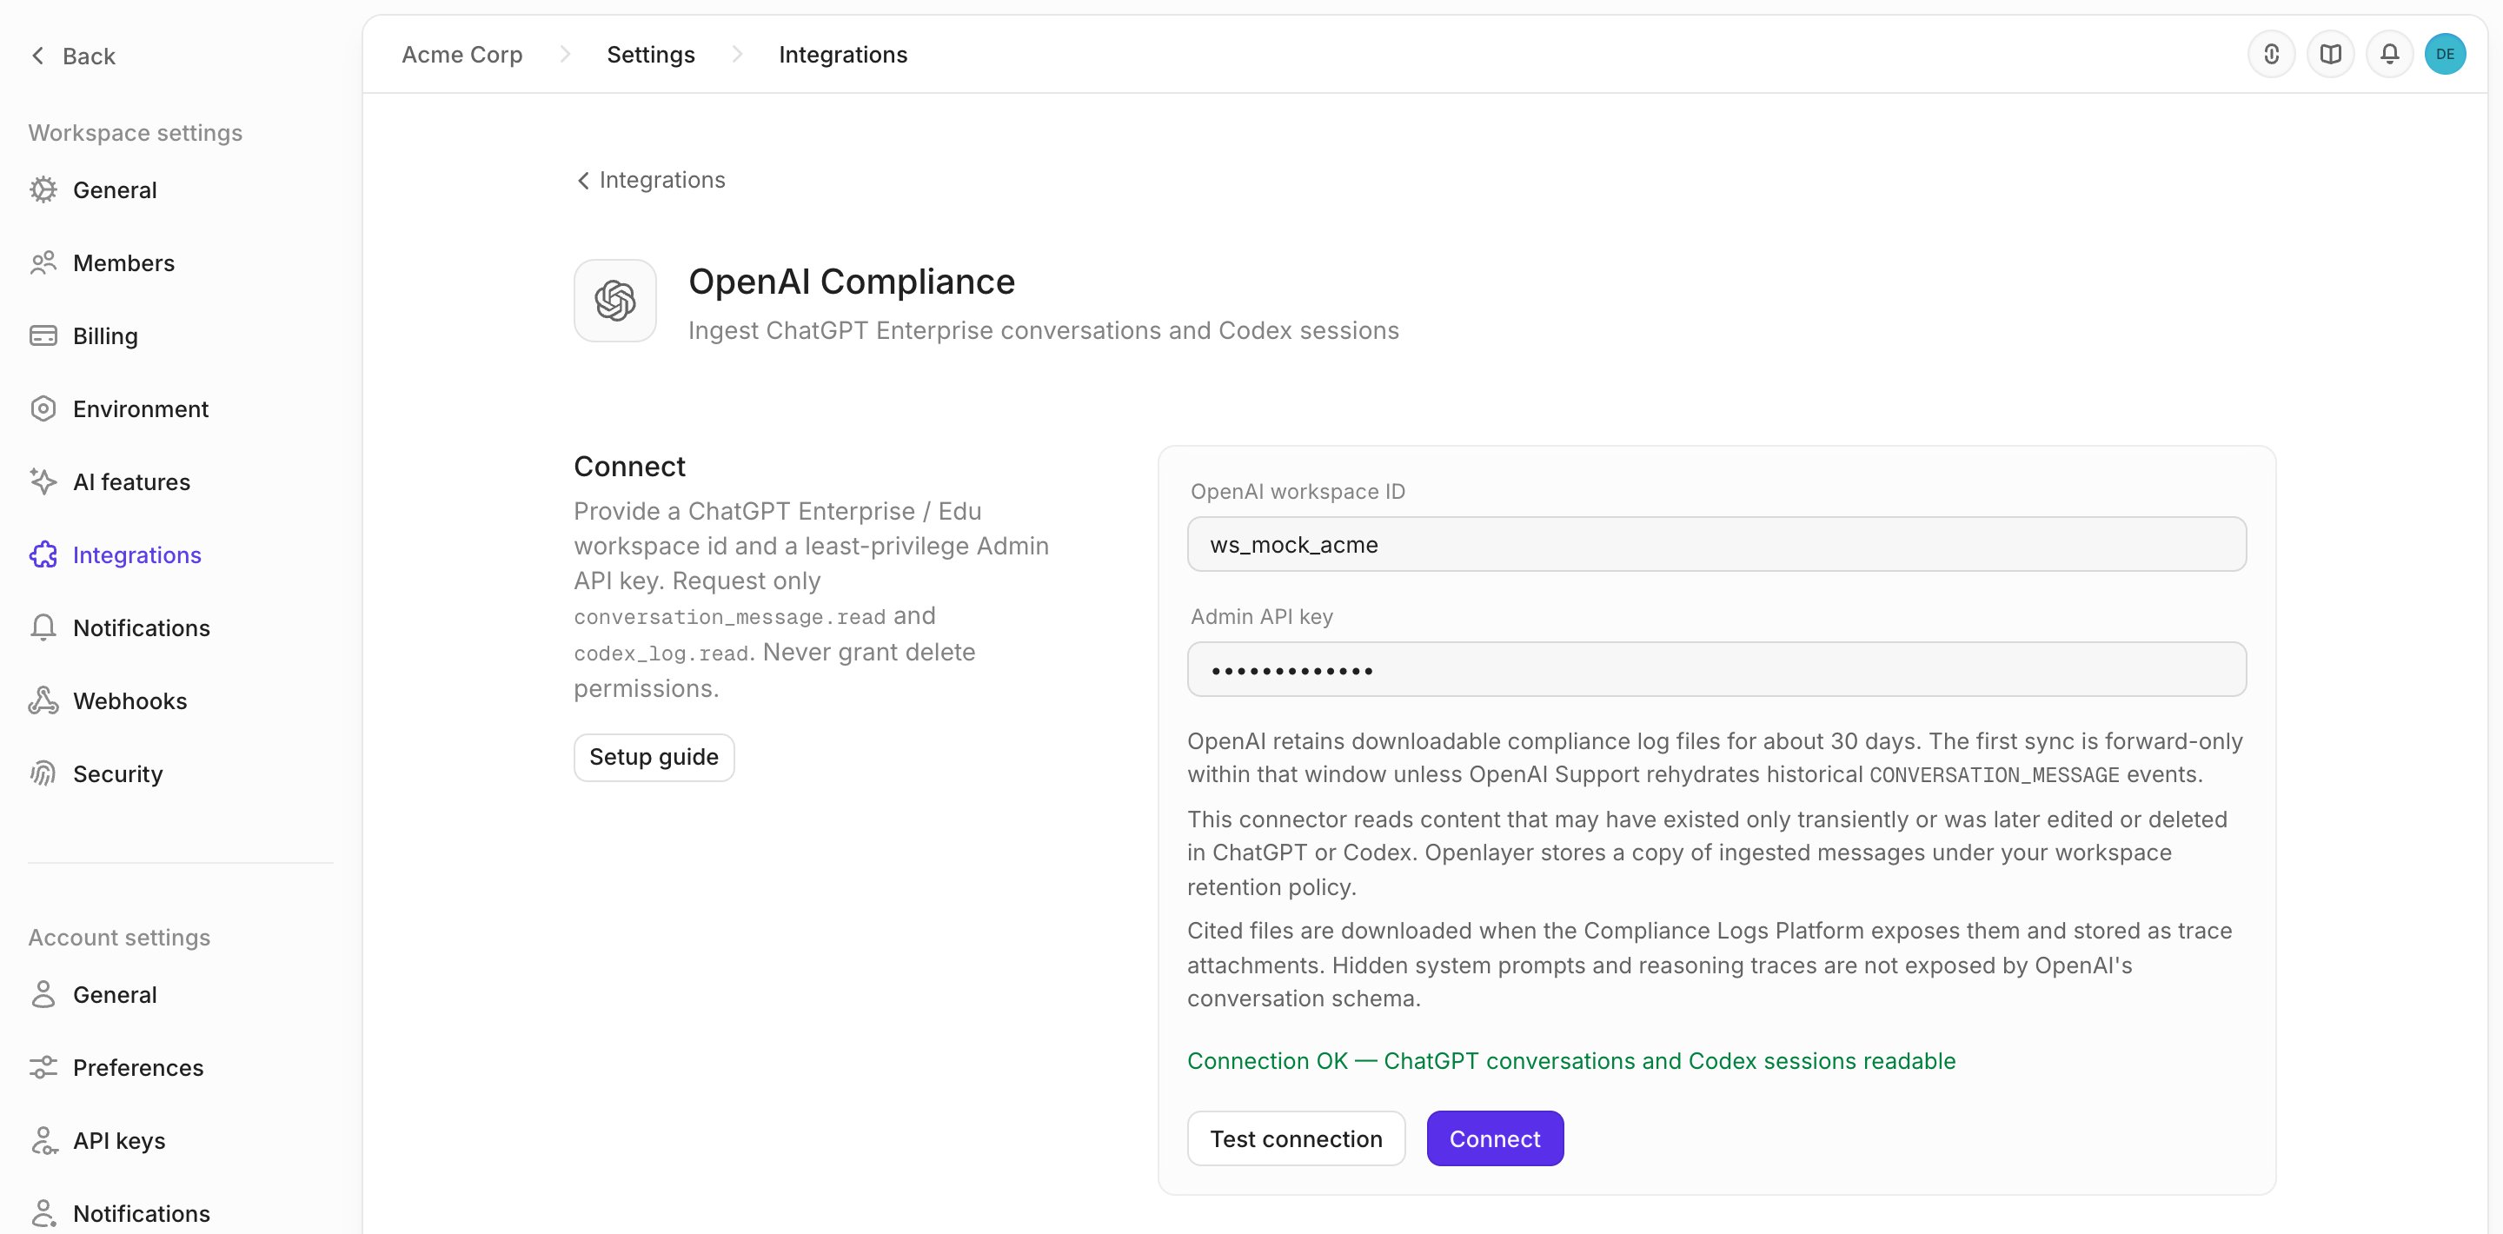Click the API keys person-key icon

tap(43, 1140)
